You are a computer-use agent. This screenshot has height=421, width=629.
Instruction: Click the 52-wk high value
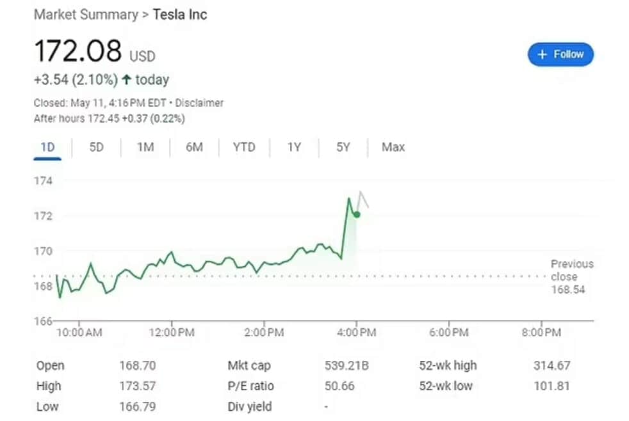551,366
